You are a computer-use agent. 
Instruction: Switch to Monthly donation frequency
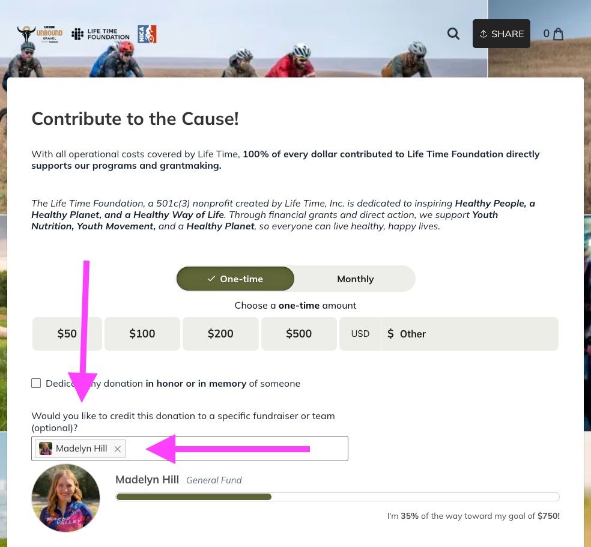point(355,279)
